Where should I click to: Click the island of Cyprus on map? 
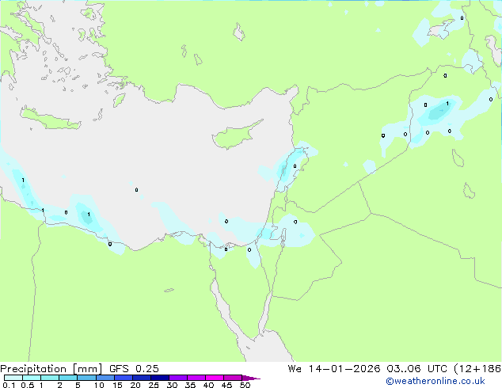pos(235,135)
